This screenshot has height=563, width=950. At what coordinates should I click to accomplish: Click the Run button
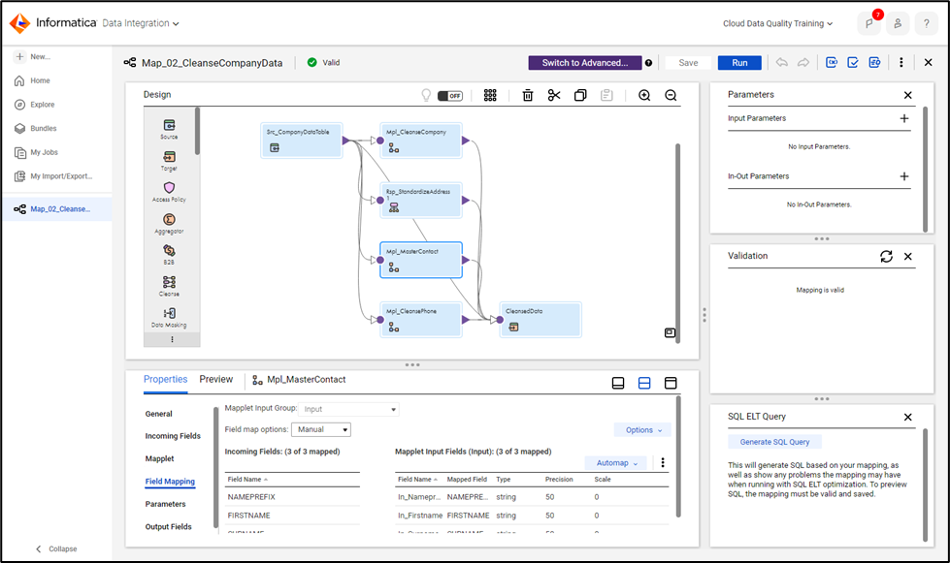point(739,63)
